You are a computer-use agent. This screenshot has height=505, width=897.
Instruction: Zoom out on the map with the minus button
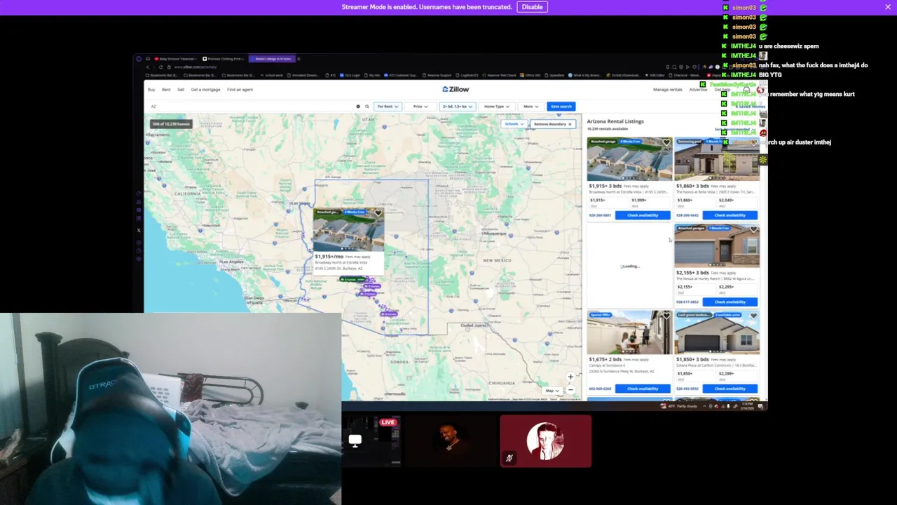(x=570, y=389)
